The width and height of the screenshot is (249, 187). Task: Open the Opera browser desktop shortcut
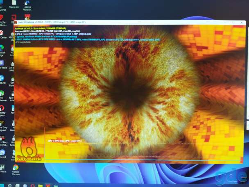pyautogui.click(x=2, y=111)
